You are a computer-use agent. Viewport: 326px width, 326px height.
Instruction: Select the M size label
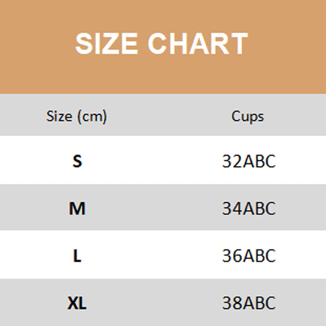pyautogui.click(x=77, y=209)
